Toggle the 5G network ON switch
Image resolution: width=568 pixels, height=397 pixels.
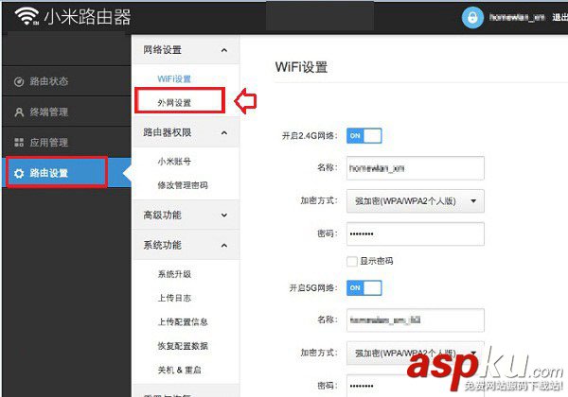[364, 287]
